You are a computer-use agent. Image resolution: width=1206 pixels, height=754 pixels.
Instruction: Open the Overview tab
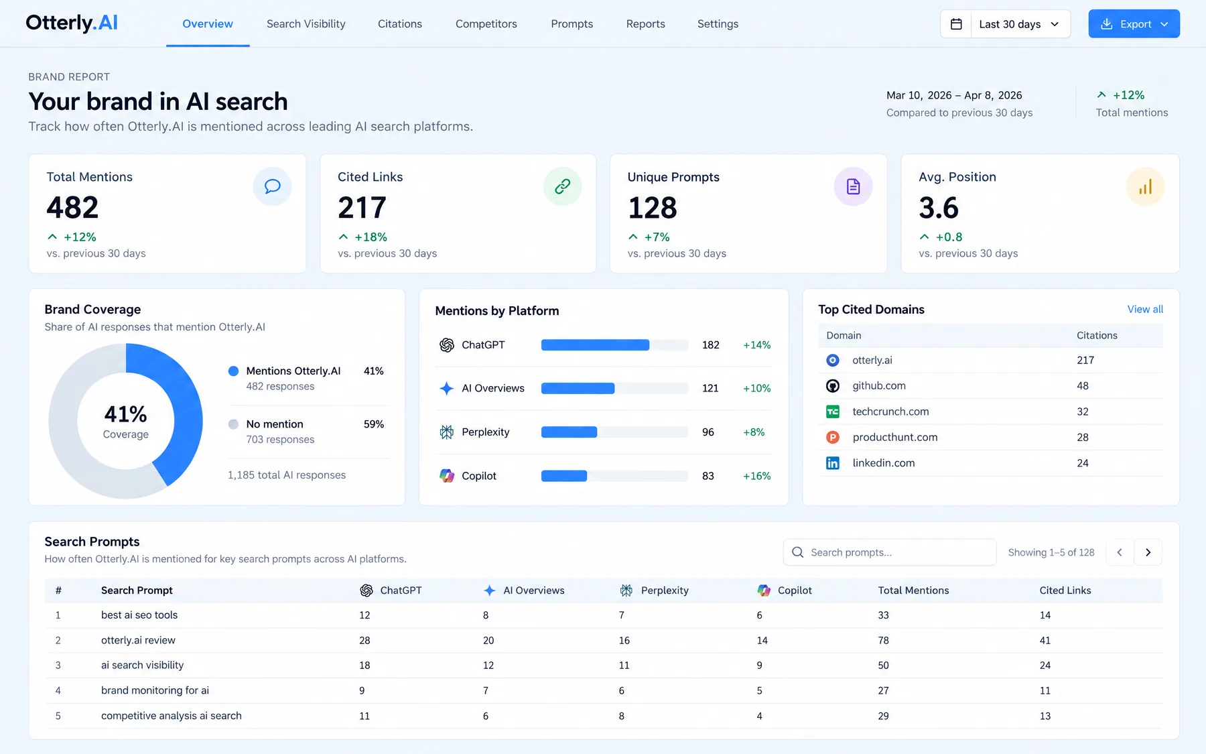click(208, 24)
